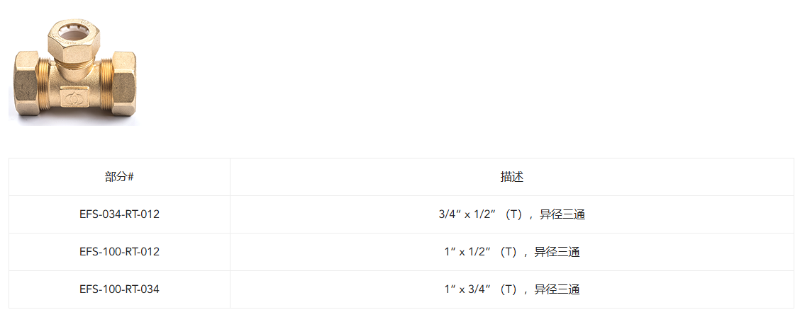Click 异径三通 text in the second row

click(557, 252)
